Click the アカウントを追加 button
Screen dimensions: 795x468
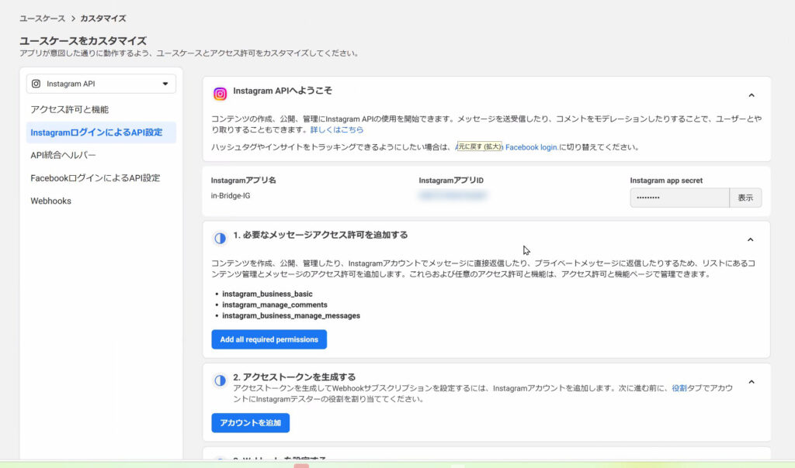[250, 423]
